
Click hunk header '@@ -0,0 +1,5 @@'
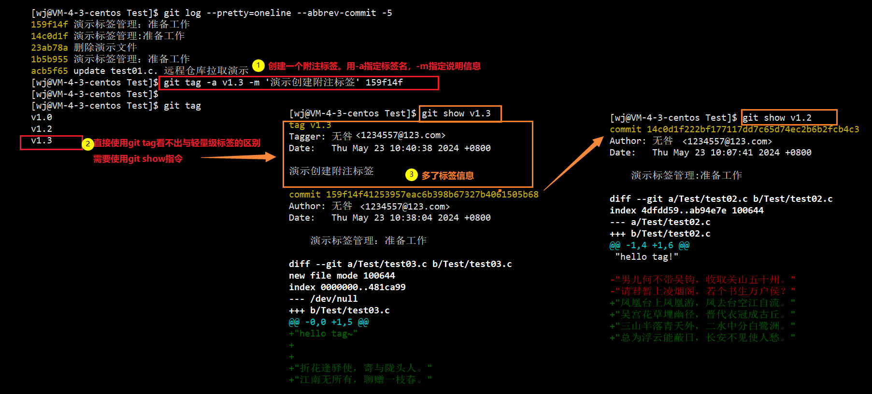pyautogui.click(x=329, y=322)
